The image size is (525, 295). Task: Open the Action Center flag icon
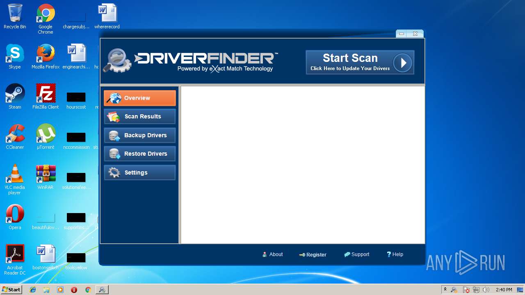click(466, 290)
